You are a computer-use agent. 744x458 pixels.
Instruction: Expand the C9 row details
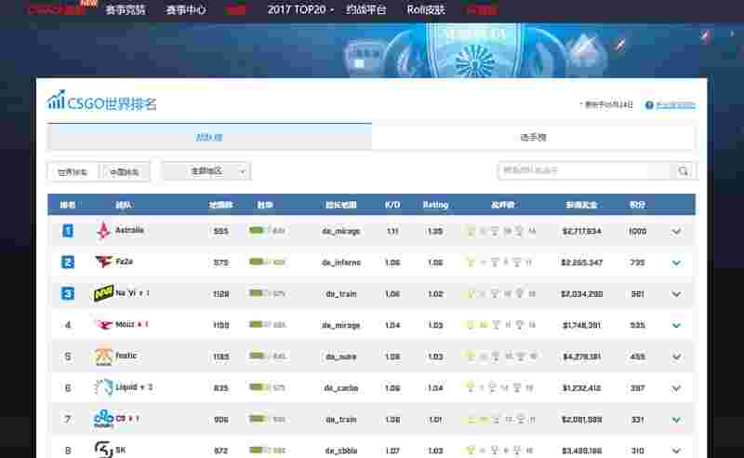coord(677,420)
